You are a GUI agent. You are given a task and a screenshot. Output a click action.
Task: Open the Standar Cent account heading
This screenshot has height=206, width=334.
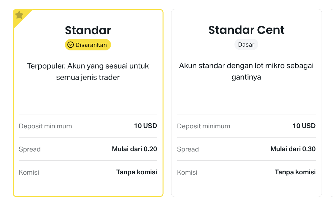pyautogui.click(x=246, y=30)
